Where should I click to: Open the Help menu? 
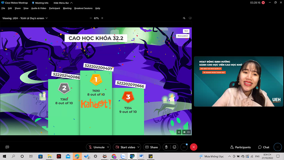pos(98,8)
